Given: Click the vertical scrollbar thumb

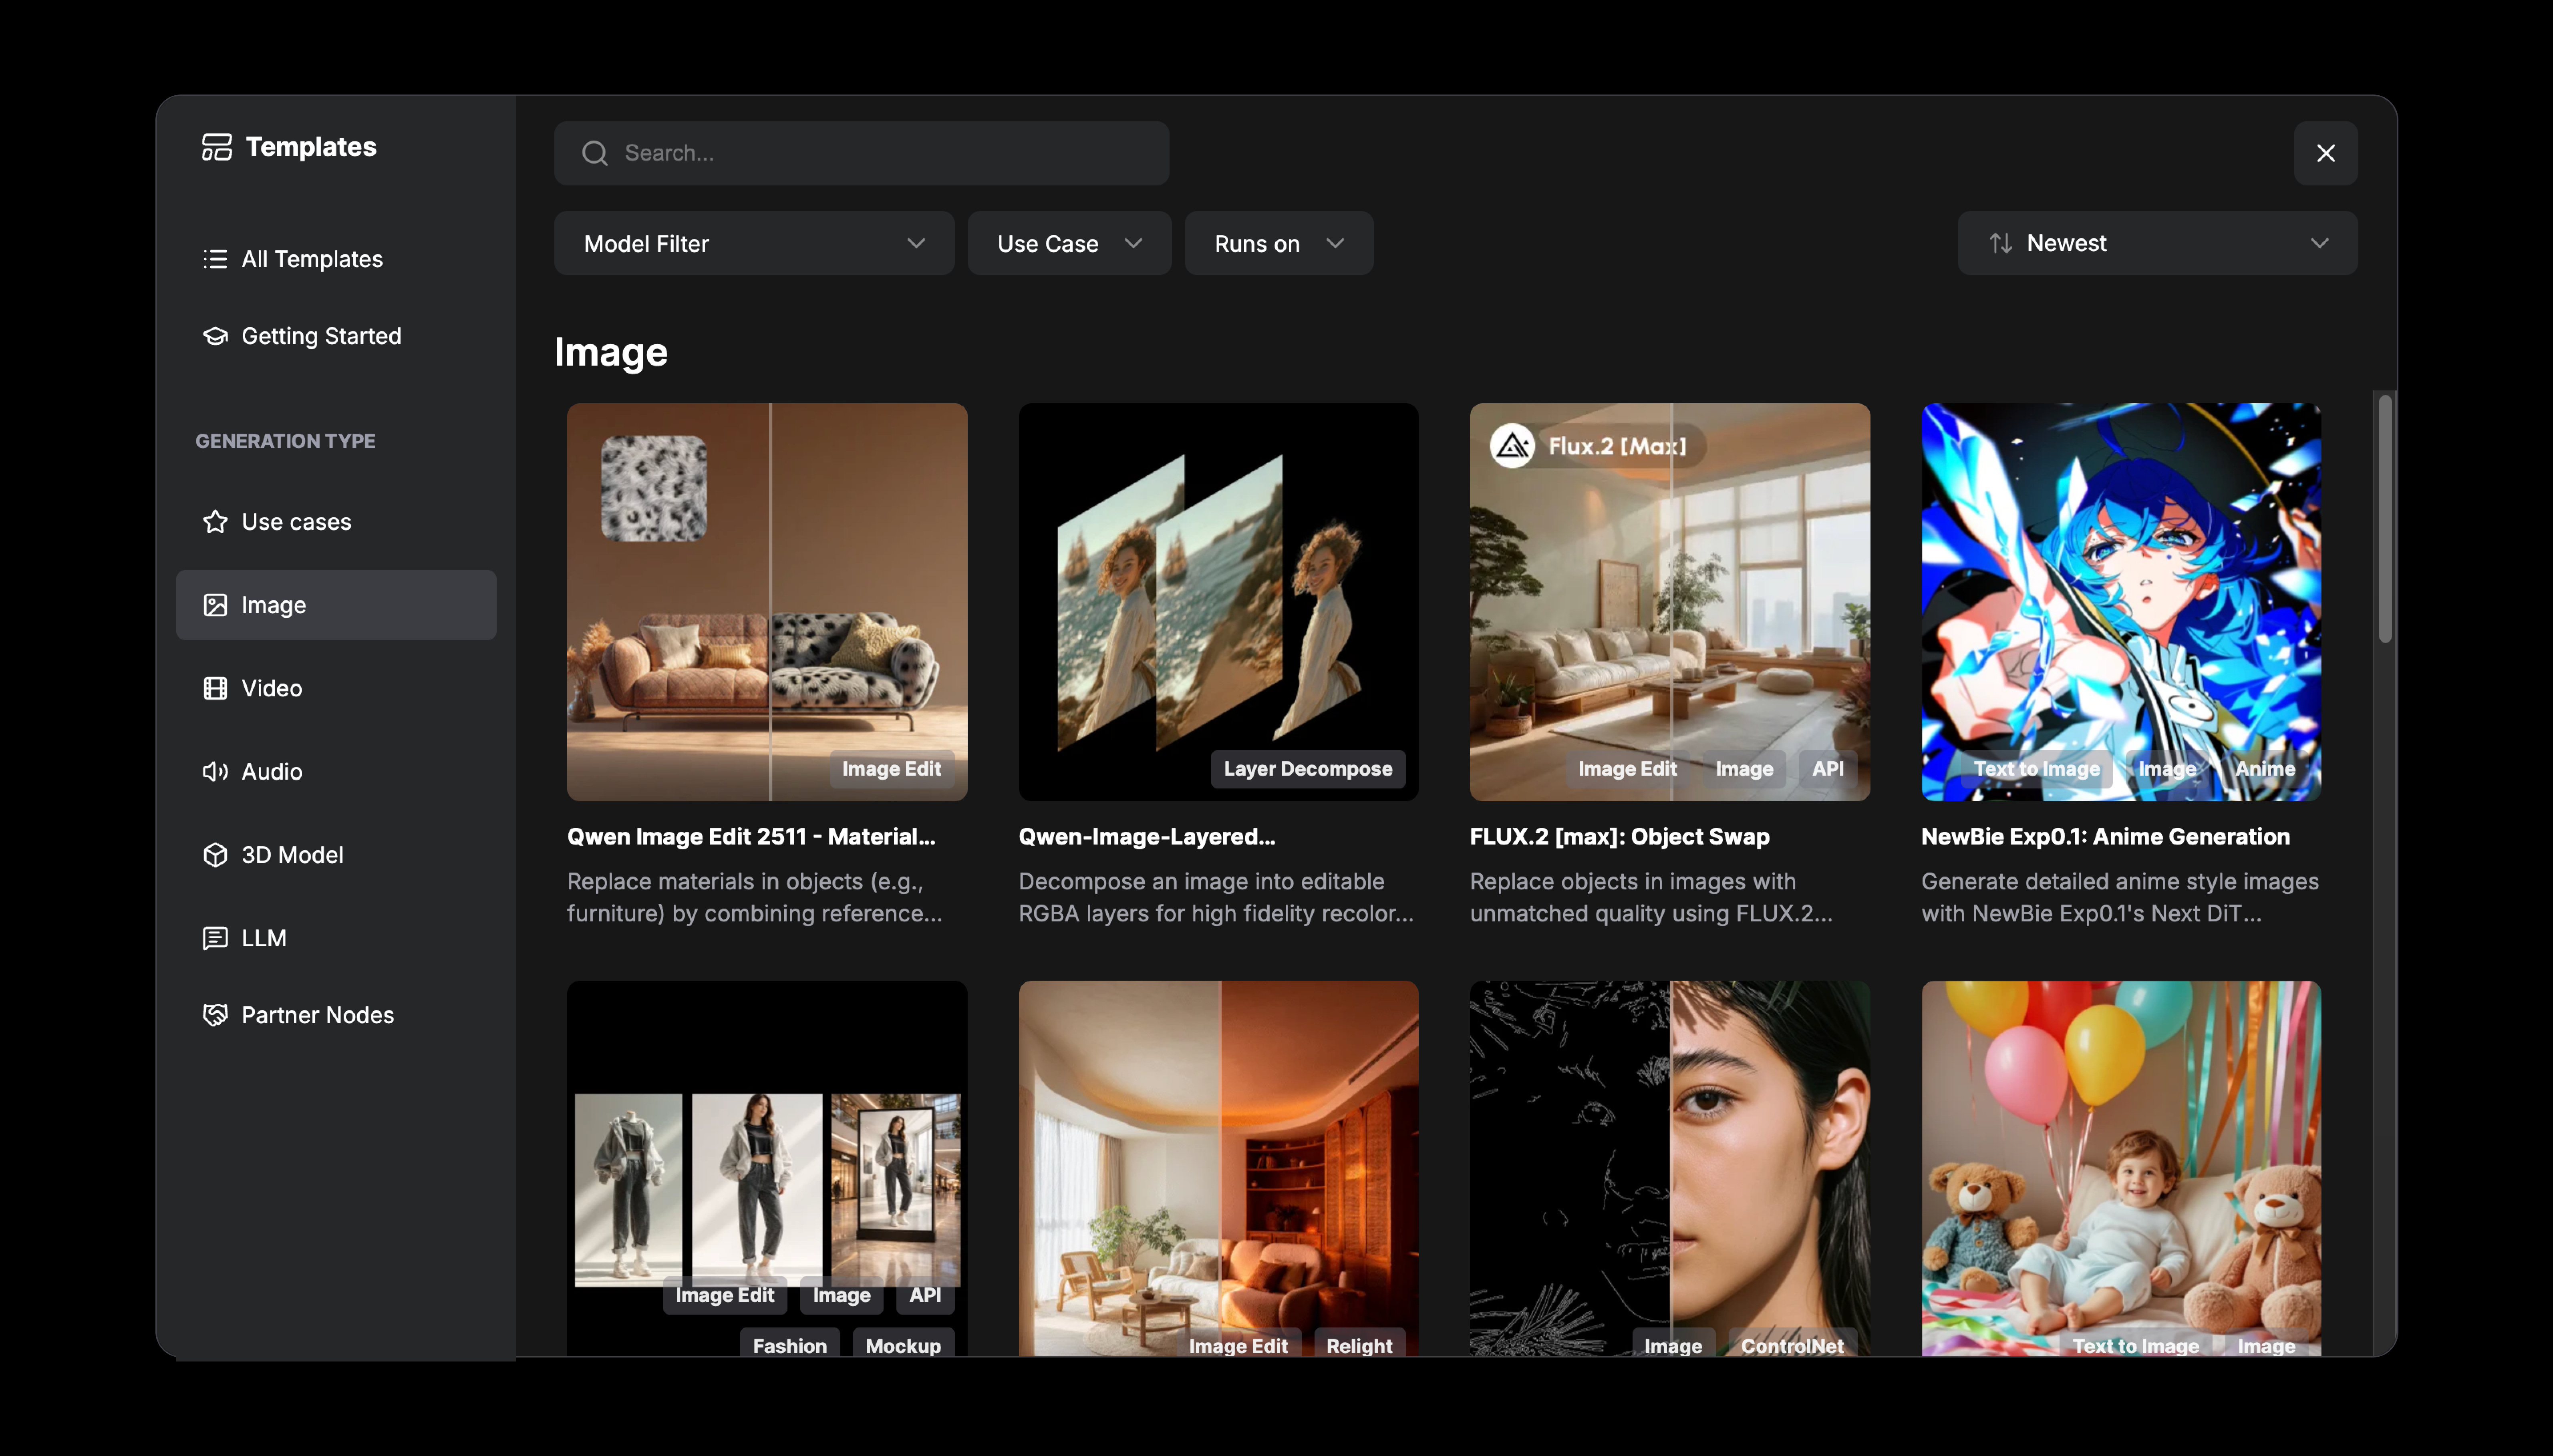Looking at the screenshot, I should pos(2385,518).
